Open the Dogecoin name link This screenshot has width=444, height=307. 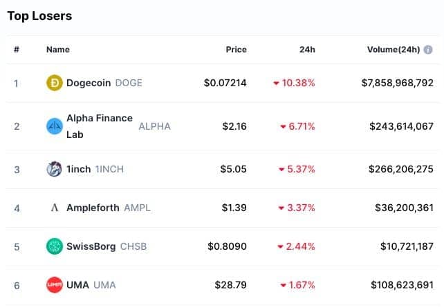coord(89,83)
